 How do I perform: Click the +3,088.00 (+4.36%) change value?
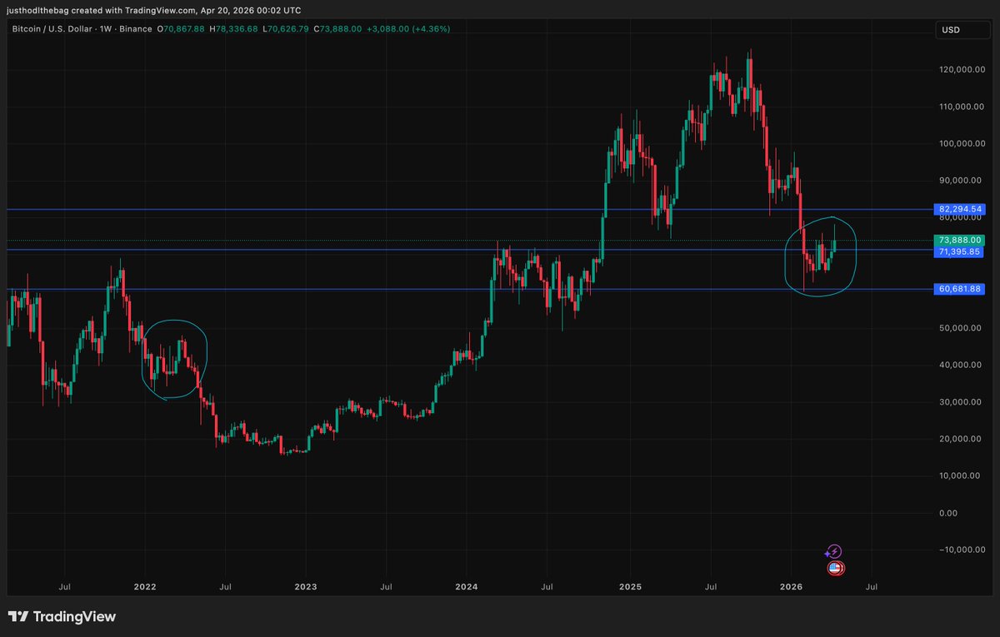point(408,29)
